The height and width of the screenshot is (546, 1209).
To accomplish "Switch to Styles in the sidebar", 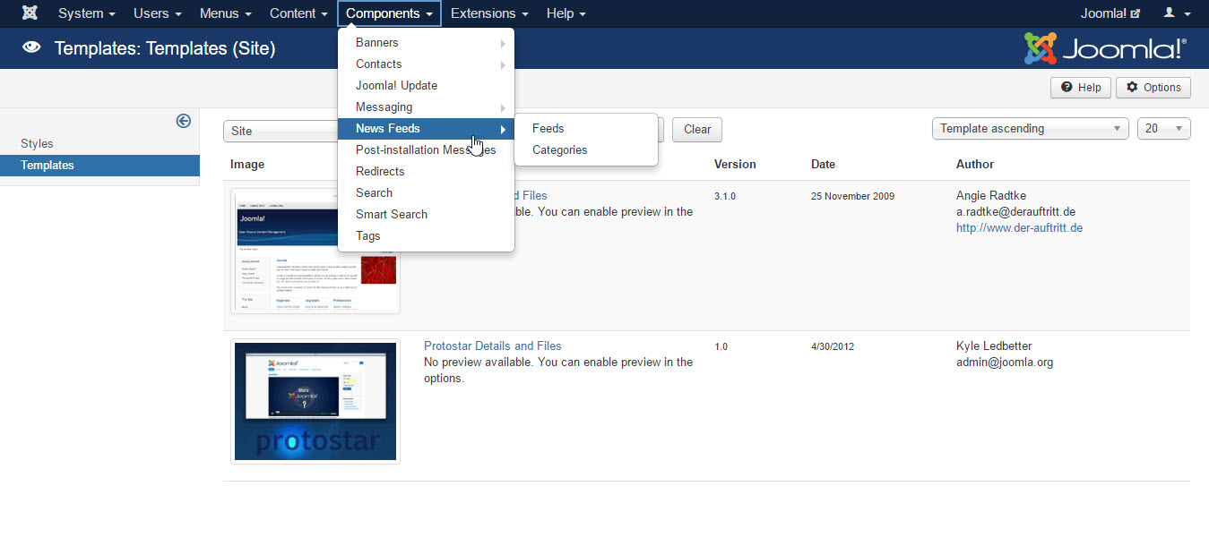I will (37, 144).
